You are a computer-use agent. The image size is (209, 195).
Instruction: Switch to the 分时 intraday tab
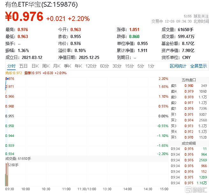point(11,66)
